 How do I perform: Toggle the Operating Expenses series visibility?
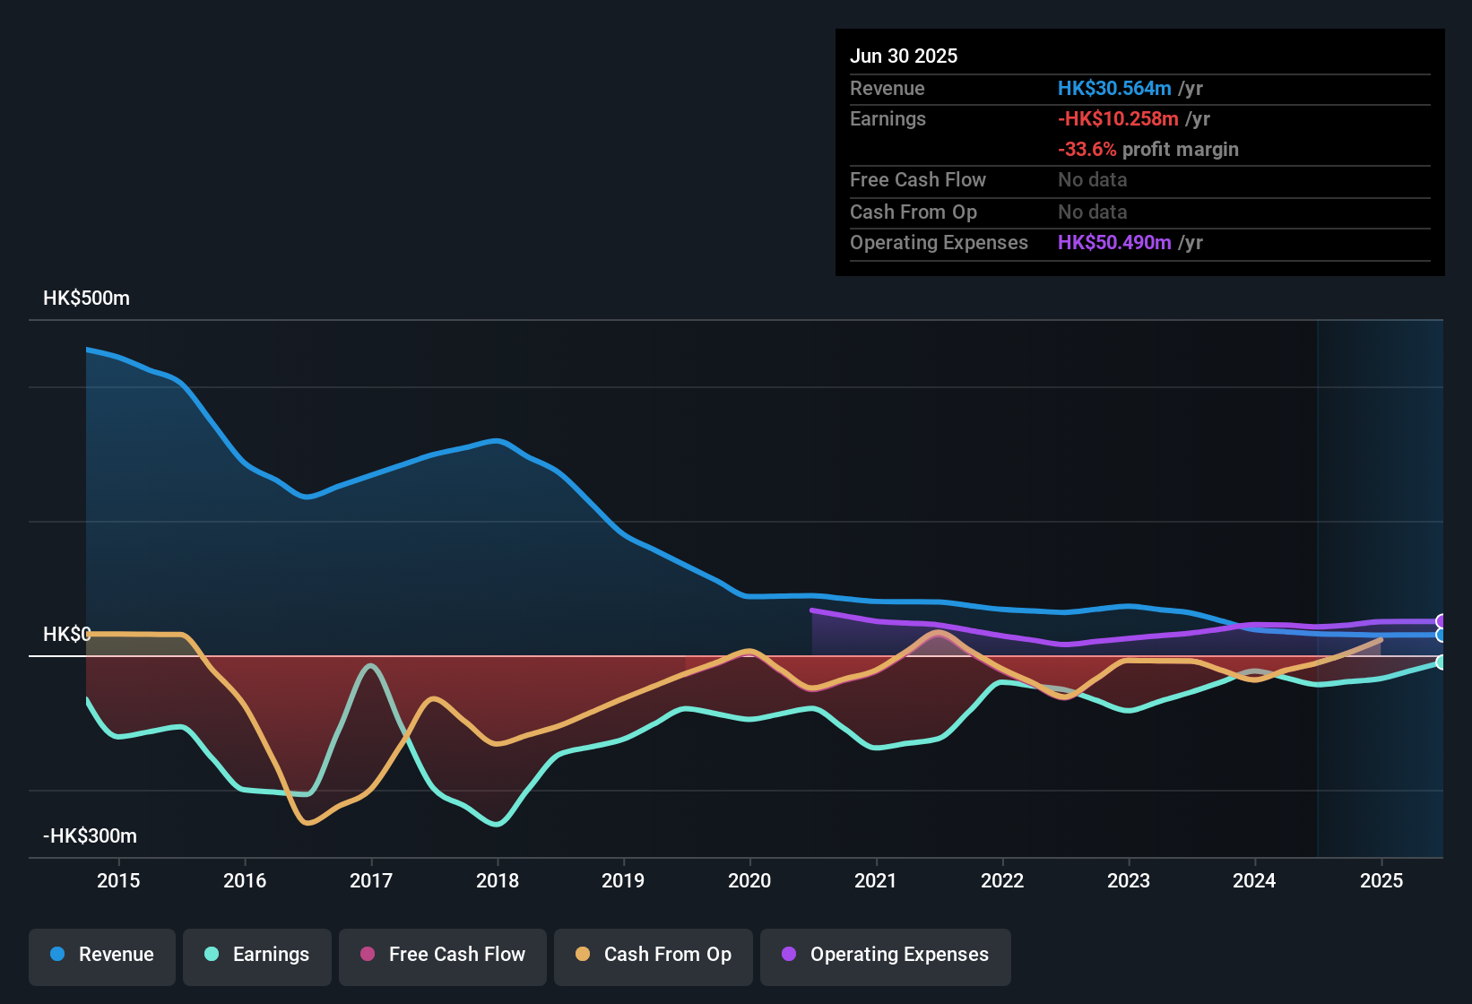[885, 955]
